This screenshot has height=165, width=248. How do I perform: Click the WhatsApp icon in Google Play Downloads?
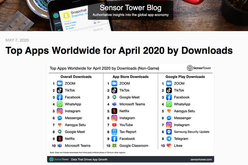[x=169, y=104]
